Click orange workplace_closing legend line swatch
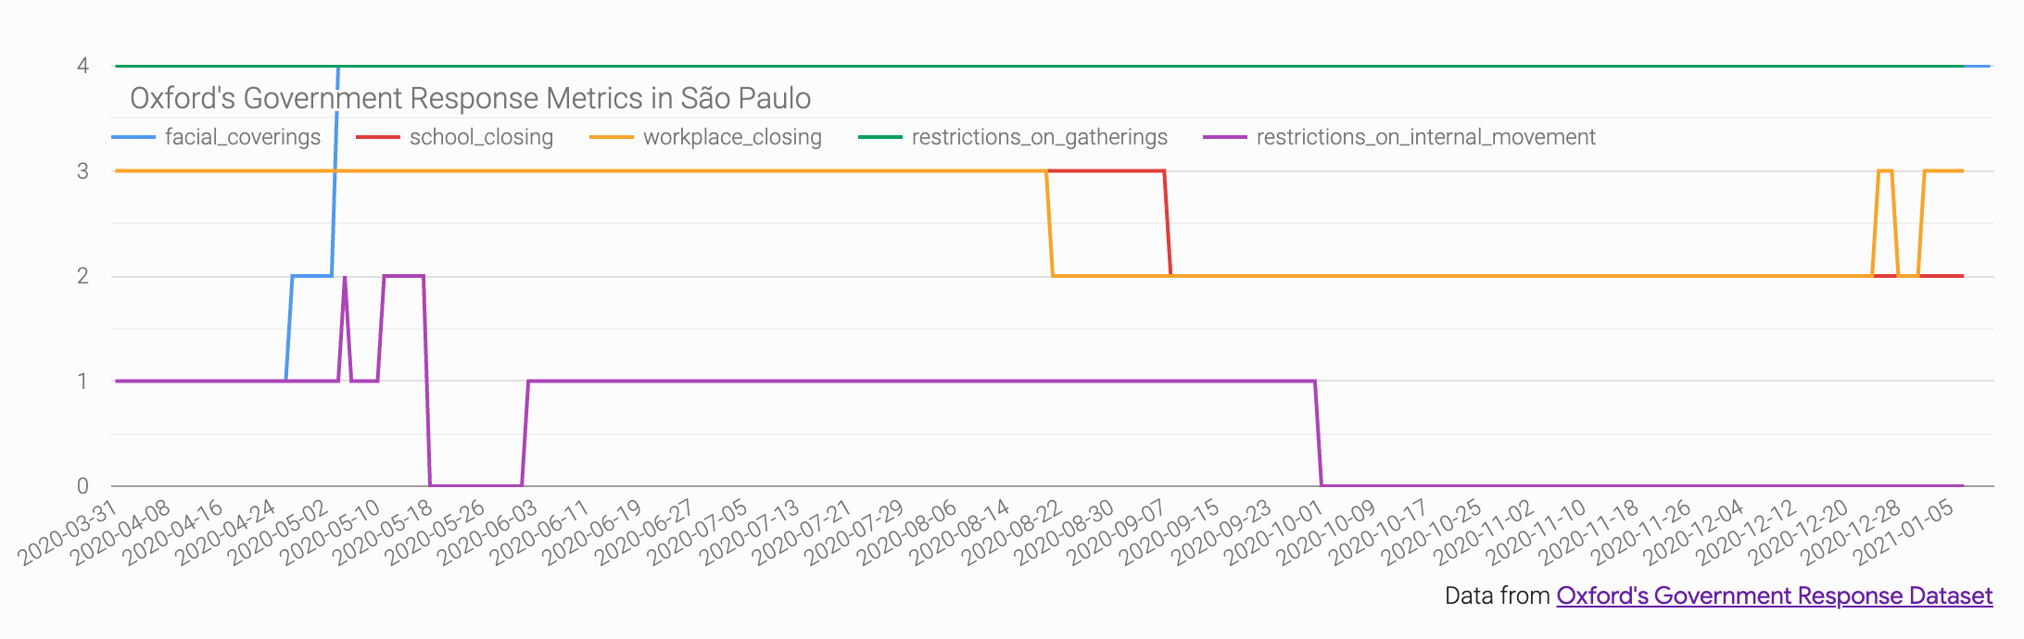 pos(612,137)
